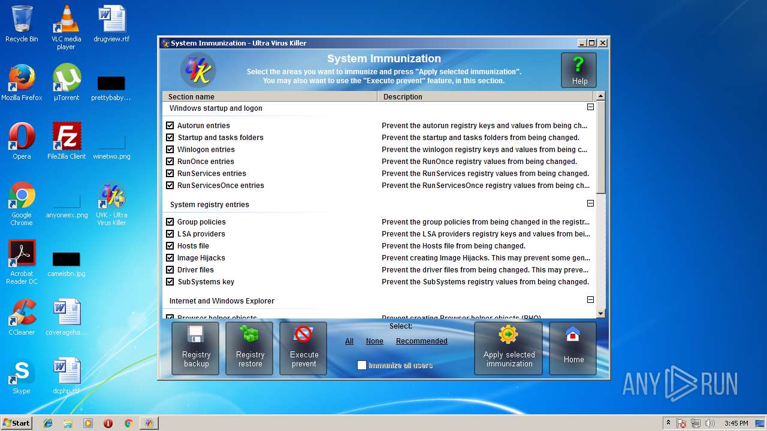Select Recommended sections link

click(421, 341)
